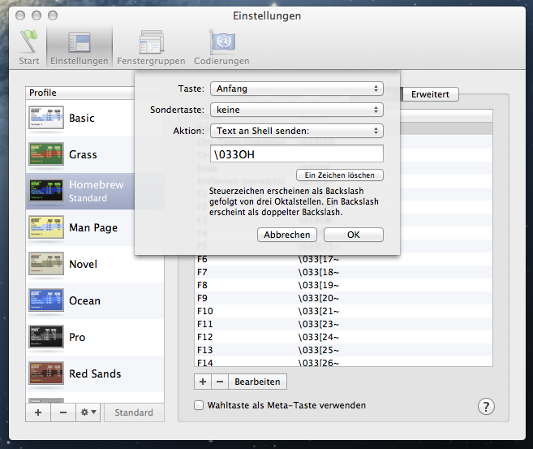Cancel the dialog with Abbrechen
533x449 pixels.
(x=287, y=235)
